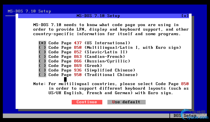Select Code Page 850 Multilingual/Latin I option
Image resolution: width=210 pixels, height=122 pixels.
click(42, 47)
